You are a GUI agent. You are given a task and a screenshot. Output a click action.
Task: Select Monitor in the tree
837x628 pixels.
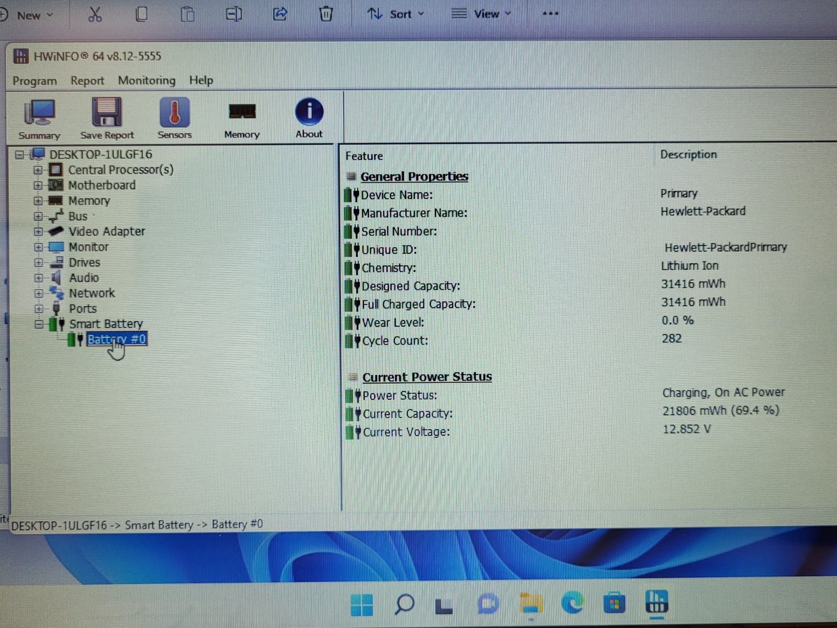pos(88,247)
